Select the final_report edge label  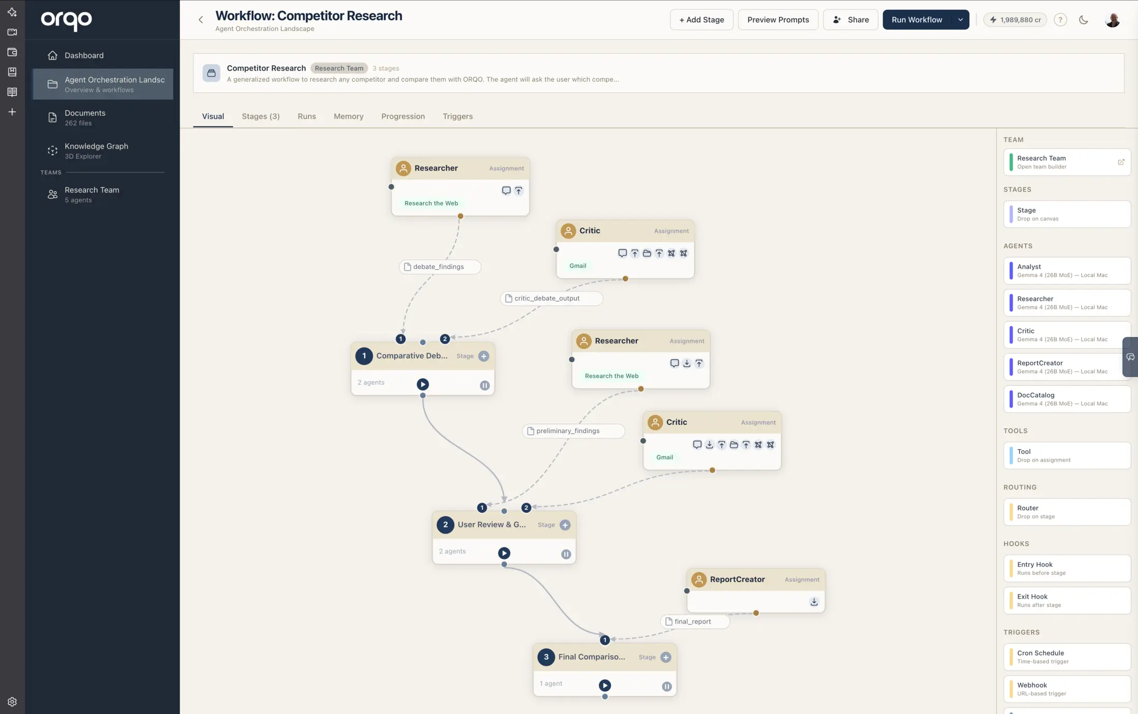[695, 621]
